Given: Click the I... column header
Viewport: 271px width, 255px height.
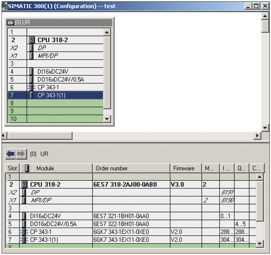Looking at the screenshot, I should [227, 168].
